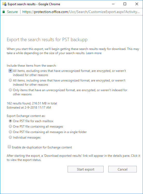
Task: Open the Learn more link
Action: click(x=94, y=53)
